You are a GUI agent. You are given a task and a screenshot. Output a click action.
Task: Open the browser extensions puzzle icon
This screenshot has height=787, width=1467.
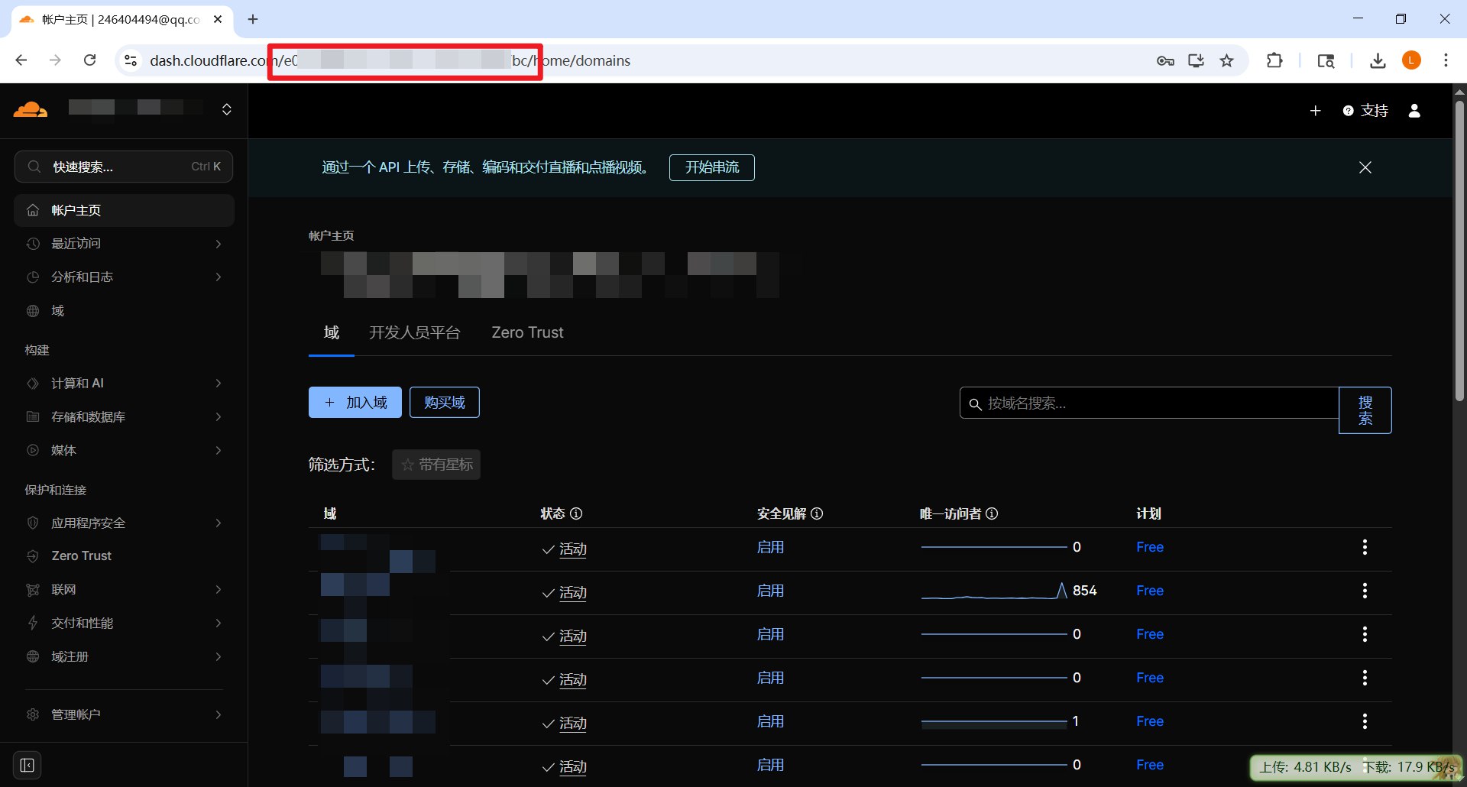[x=1274, y=61]
